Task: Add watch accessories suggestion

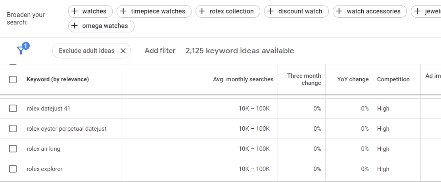Action: (370, 11)
